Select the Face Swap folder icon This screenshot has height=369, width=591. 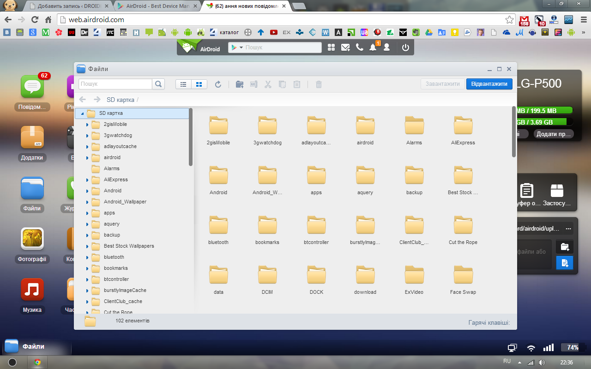(x=463, y=274)
